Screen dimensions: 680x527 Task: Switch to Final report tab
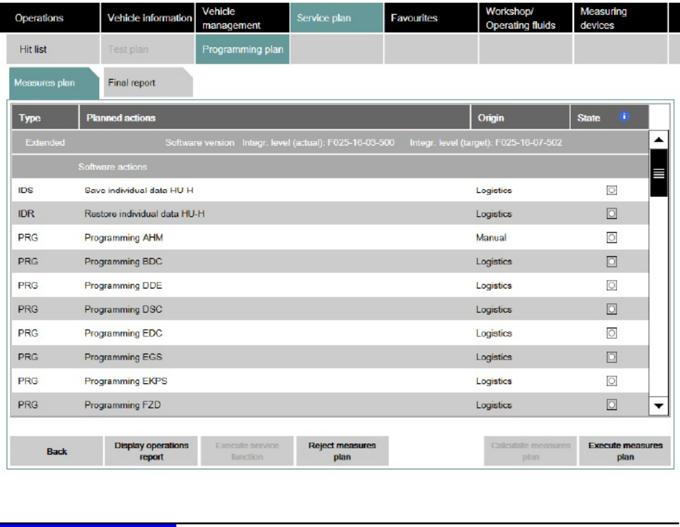[148, 82]
